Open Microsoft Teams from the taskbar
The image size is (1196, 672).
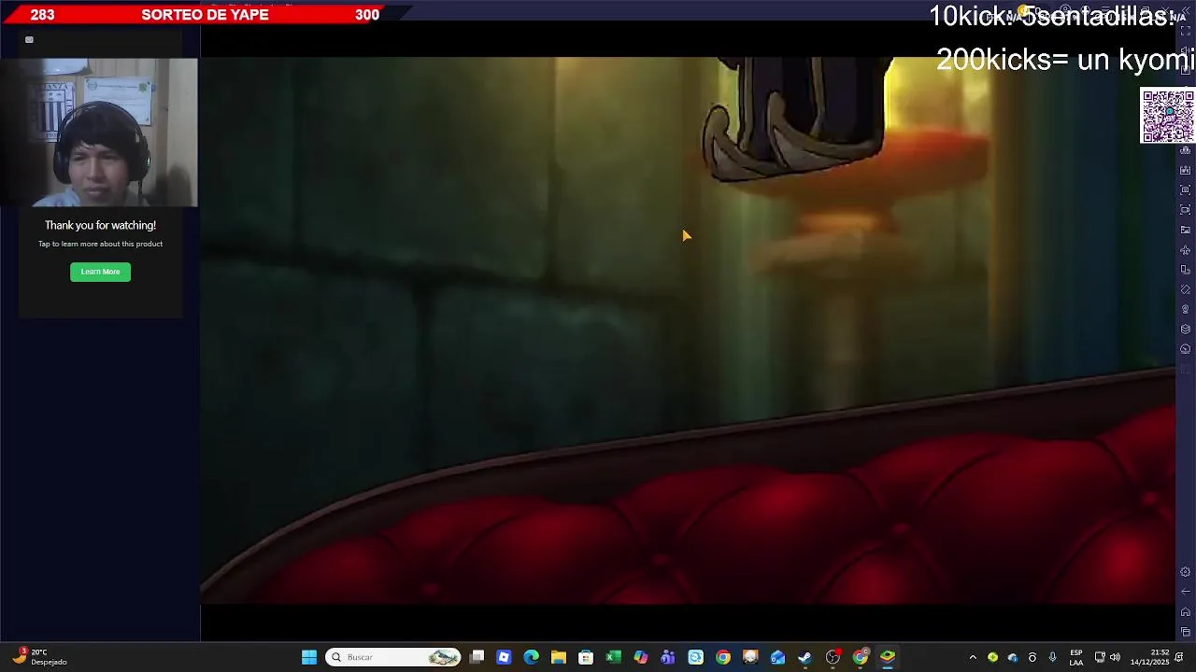(x=667, y=657)
